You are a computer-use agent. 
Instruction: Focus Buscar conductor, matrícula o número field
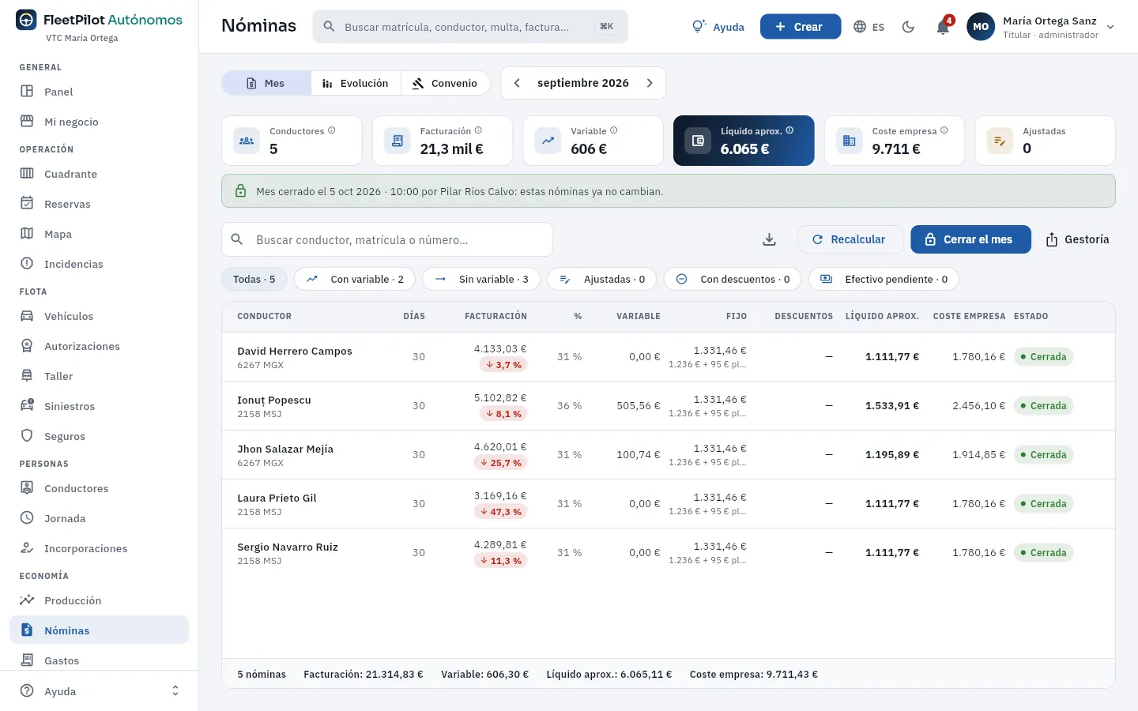point(387,239)
